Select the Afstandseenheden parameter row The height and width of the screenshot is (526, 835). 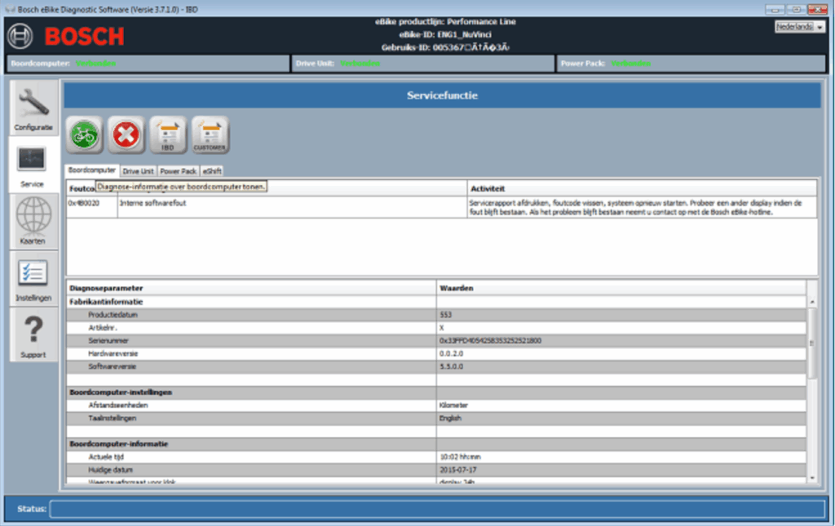tap(436, 405)
